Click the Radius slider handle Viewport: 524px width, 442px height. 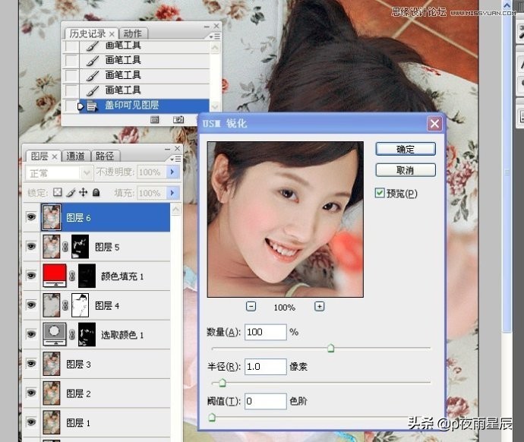tap(223, 383)
